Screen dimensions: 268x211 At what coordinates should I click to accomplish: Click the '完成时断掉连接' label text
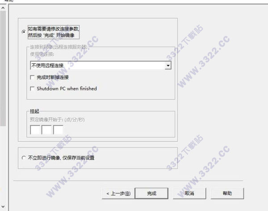(x=53, y=77)
